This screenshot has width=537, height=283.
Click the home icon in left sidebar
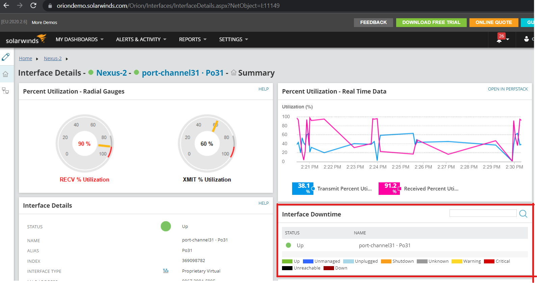click(5, 74)
